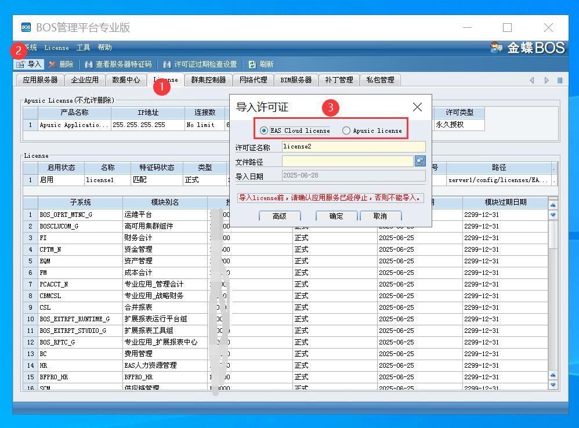Click the file browse icon beside 文件路径

click(420, 161)
